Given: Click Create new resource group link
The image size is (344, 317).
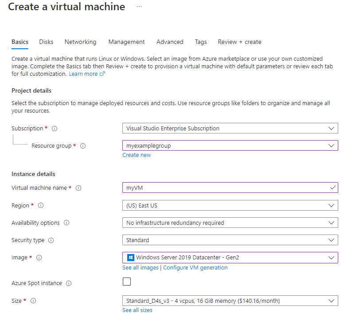Looking at the screenshot, I should tap(137, 155).
